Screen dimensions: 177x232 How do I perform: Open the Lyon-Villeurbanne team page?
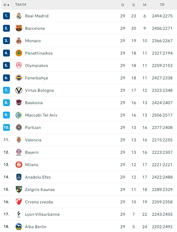(42, 214)
